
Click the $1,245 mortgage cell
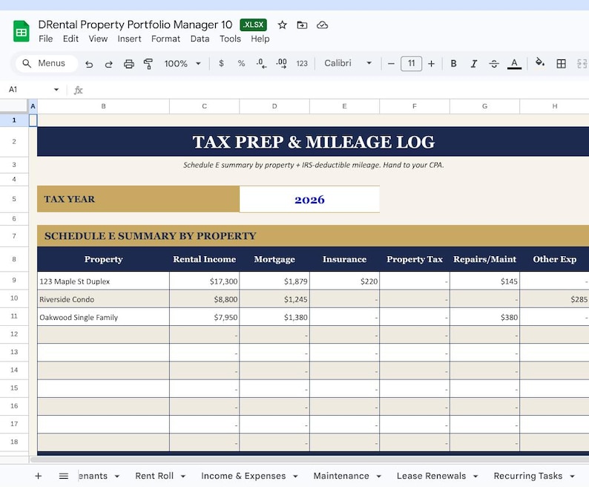274,299
